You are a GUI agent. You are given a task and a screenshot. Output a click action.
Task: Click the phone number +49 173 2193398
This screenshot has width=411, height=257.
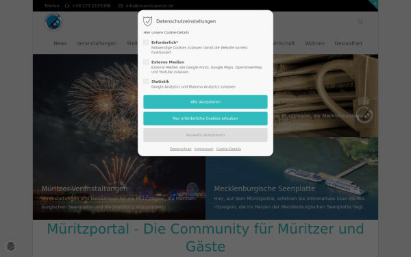pyautogui.click(x=91, y=5)
